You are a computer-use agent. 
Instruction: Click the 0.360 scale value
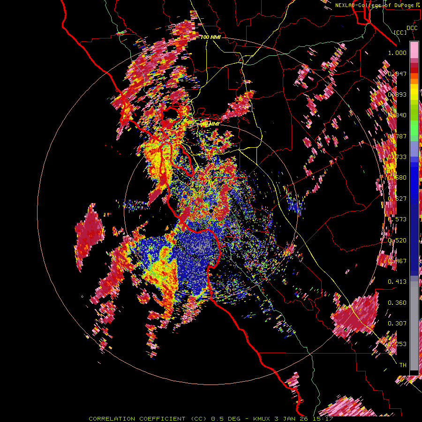coord(397,303)
